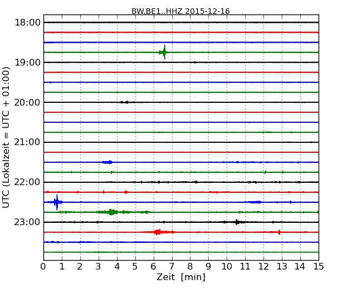Click the 5 tick label on the minute axis
This screenshot has height=289, width=362.
click(x=135, y=267)
